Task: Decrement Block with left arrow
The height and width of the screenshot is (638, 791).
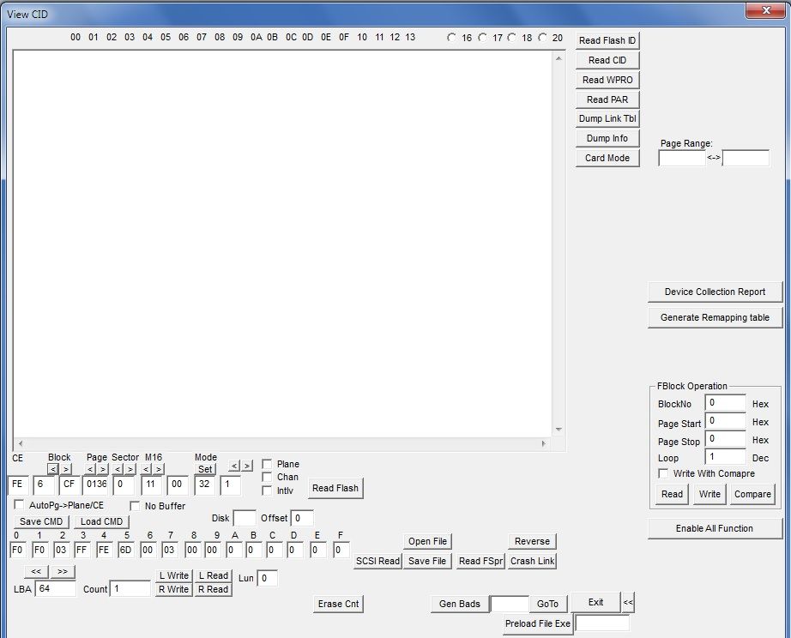Action: [x=53, y=469]
